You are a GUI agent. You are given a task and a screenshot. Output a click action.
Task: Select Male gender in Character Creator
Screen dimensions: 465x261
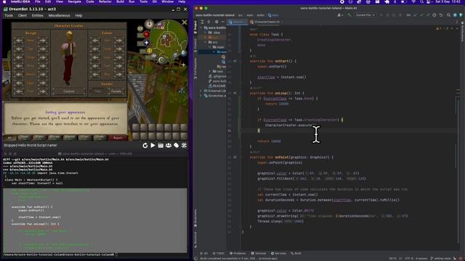(x=98, y=91)
